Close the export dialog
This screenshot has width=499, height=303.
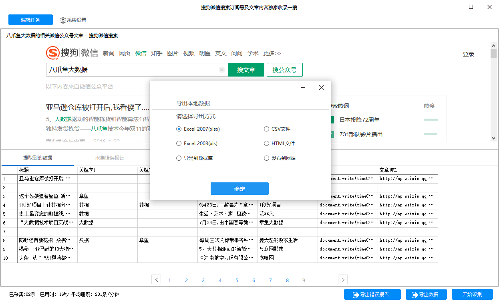click(321, 88)
